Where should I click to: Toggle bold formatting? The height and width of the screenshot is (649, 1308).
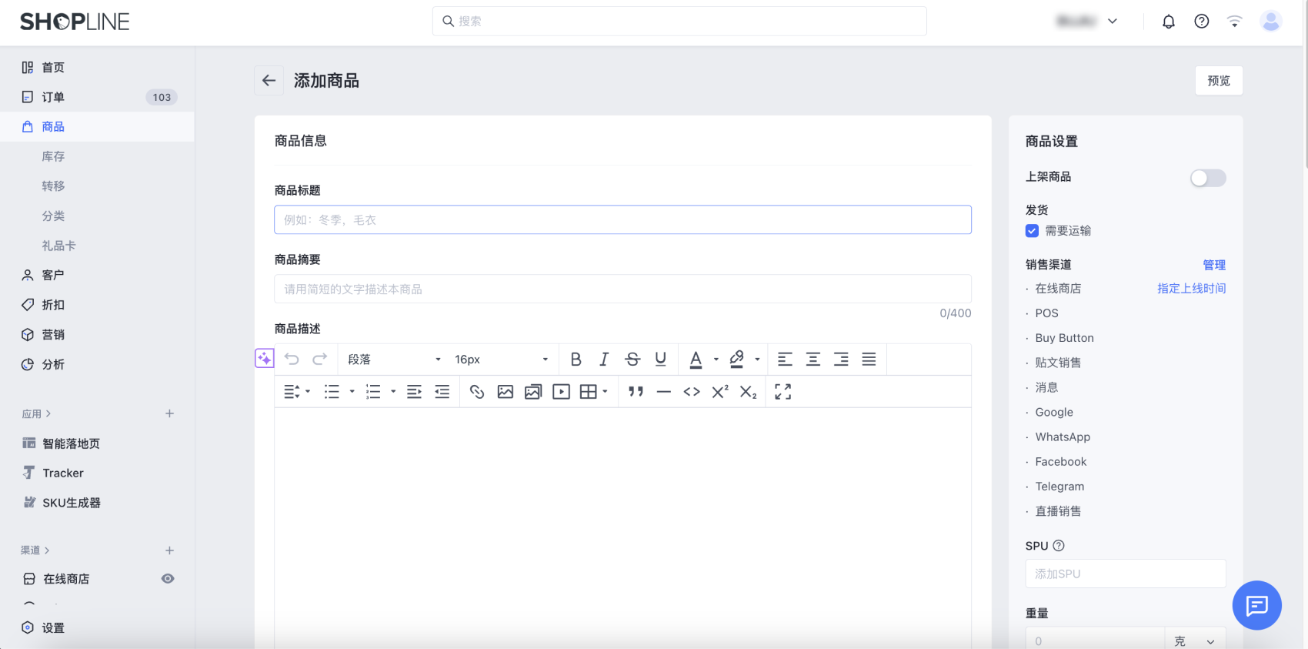tap(576, 359)
